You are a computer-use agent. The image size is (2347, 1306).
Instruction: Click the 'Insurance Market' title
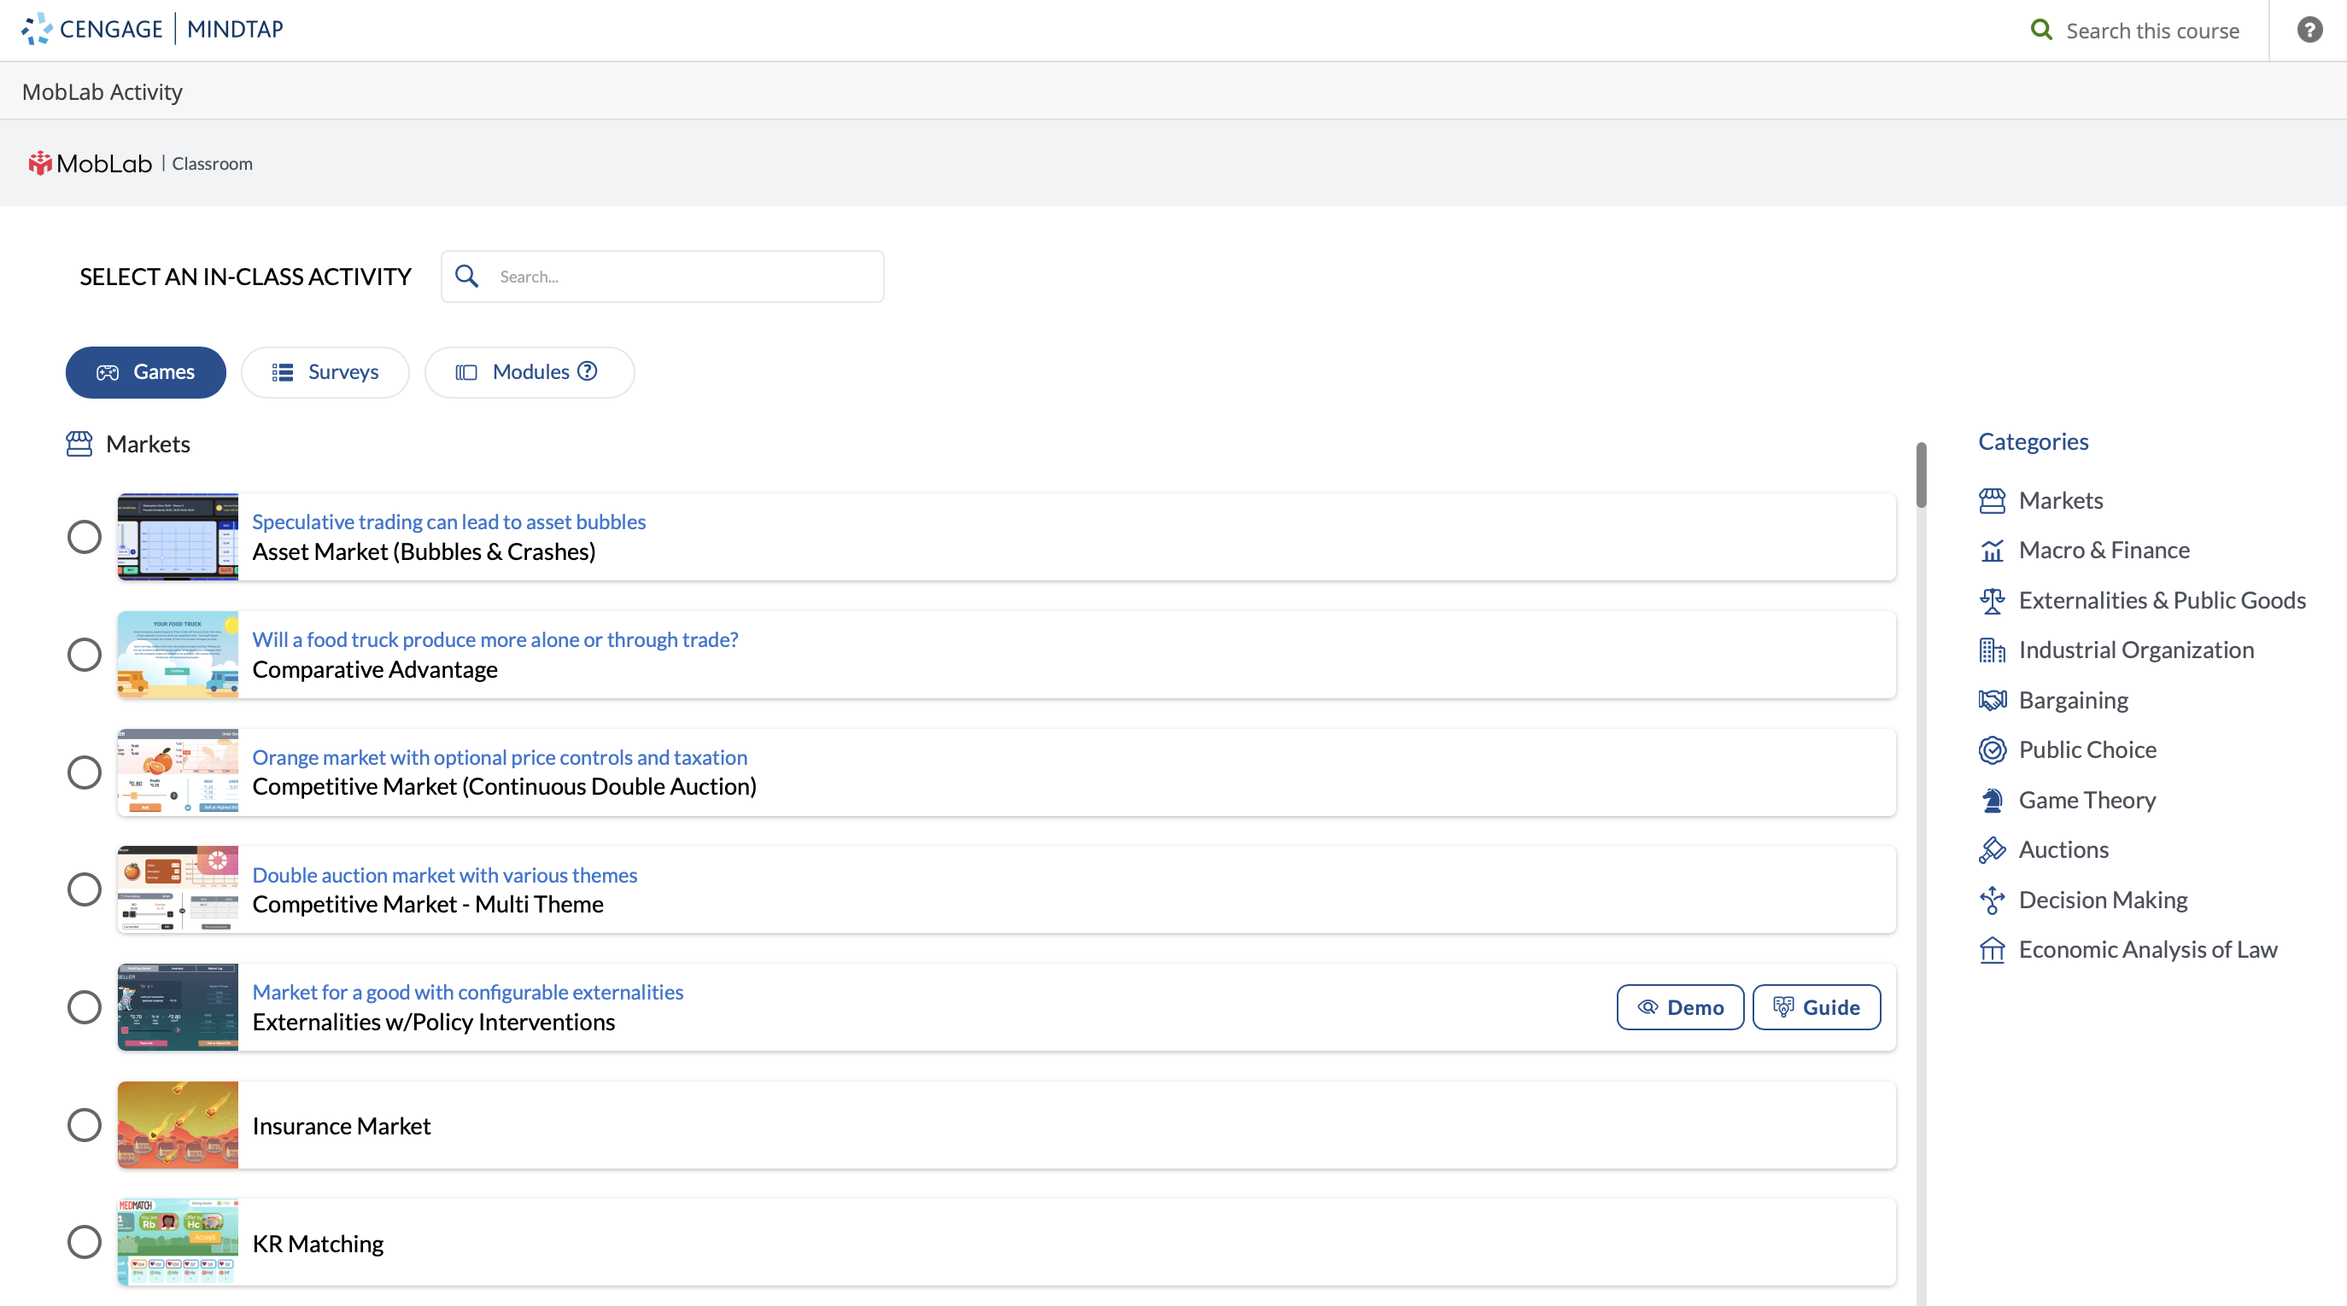342,1126
